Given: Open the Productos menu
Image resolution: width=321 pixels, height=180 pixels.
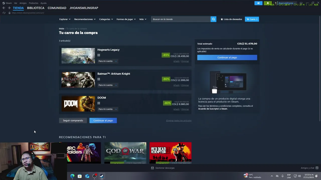Looking at the screenshot, I should pos(33,3).
